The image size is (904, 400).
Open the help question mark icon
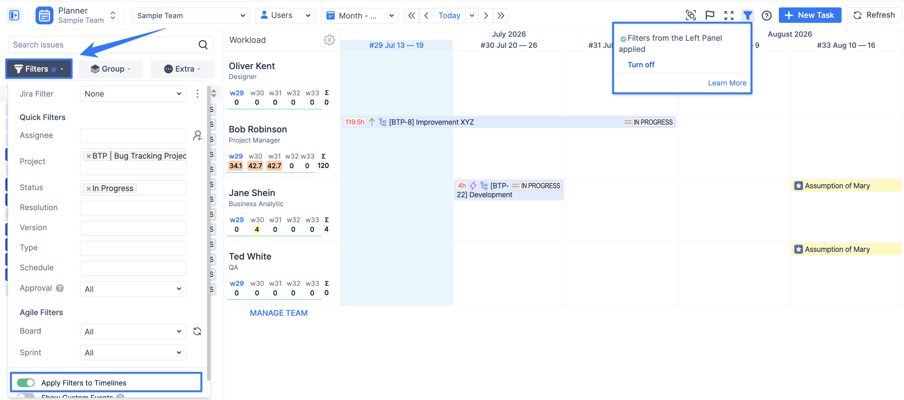tap(767, 15)
